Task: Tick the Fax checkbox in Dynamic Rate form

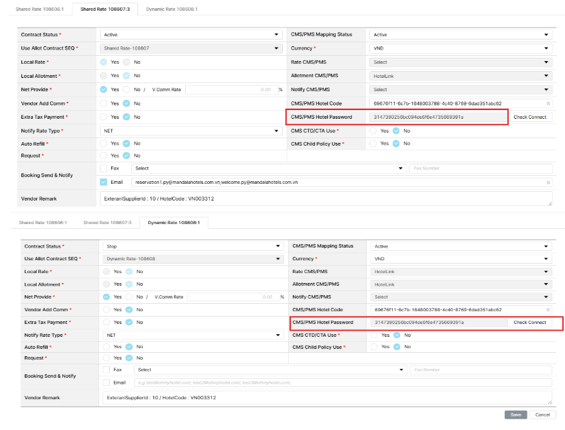Action: [107, 370]
